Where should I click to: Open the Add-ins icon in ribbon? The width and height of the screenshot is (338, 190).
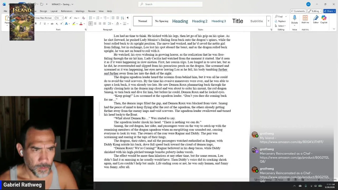click(x=305, y=18)
